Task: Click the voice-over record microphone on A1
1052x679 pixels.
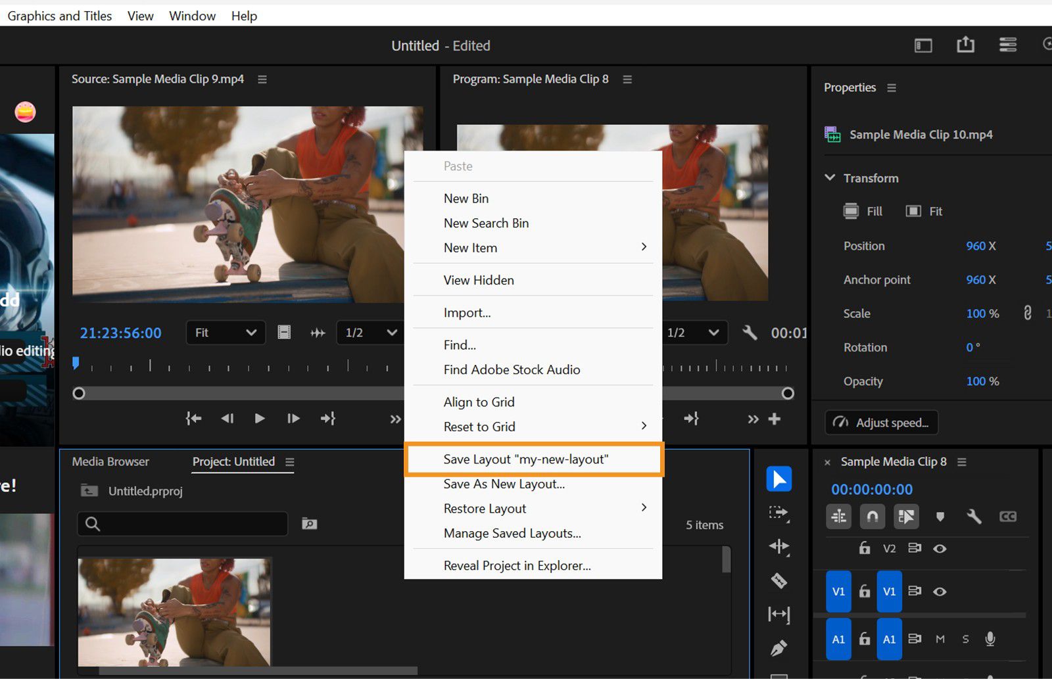Action: pos(991,639)
